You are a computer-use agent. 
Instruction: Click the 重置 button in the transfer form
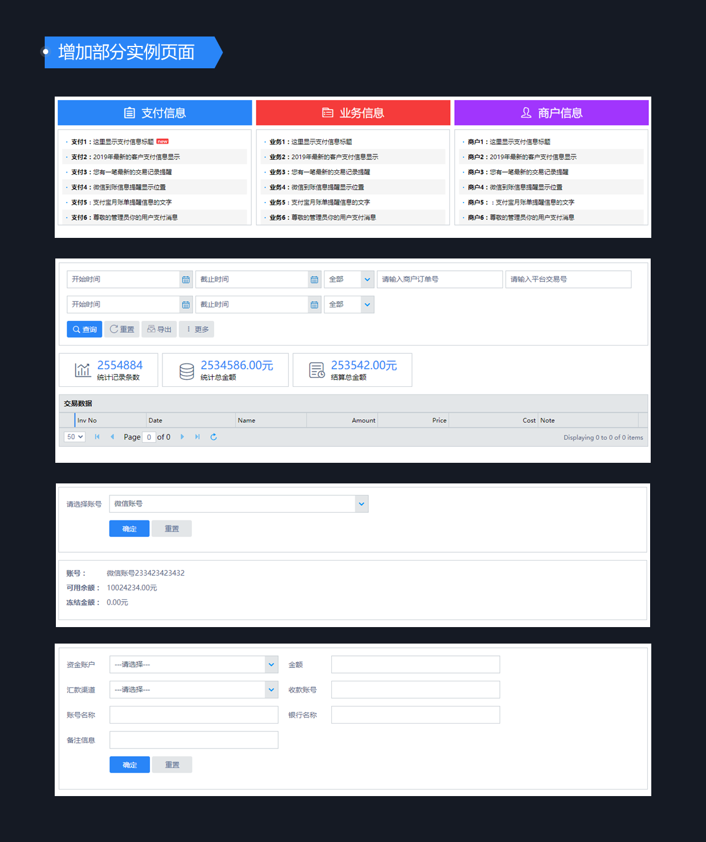tap(172, 764)
